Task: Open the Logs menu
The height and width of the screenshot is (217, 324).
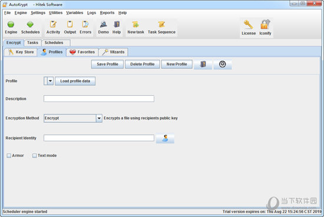Action: tap(91, 13)
